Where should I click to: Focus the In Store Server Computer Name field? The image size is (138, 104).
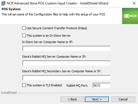[x=66, y=49]
